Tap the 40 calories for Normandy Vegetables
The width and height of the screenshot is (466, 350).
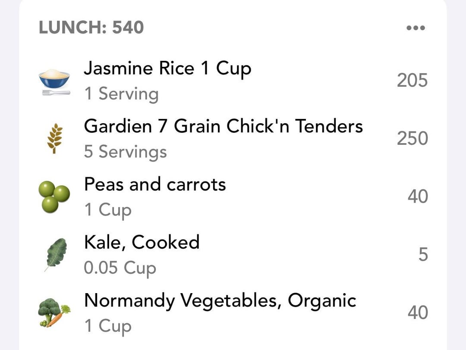[417, 312]
